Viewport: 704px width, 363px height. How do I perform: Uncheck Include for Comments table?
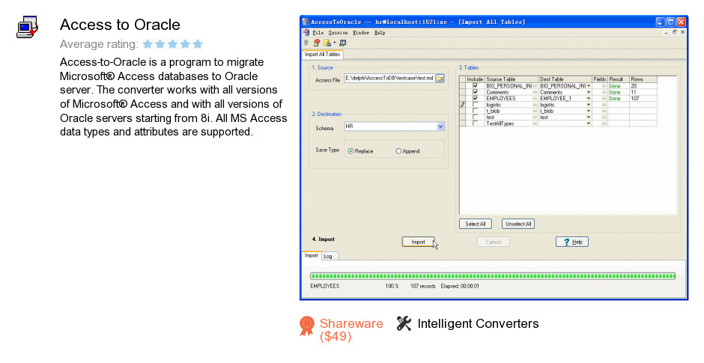[475, 92]
